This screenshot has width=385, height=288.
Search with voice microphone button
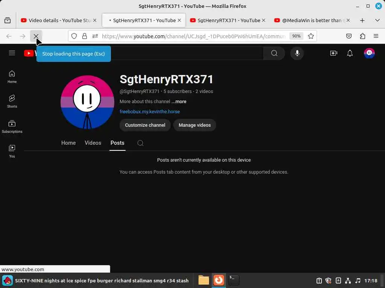(x=297, y=53)
